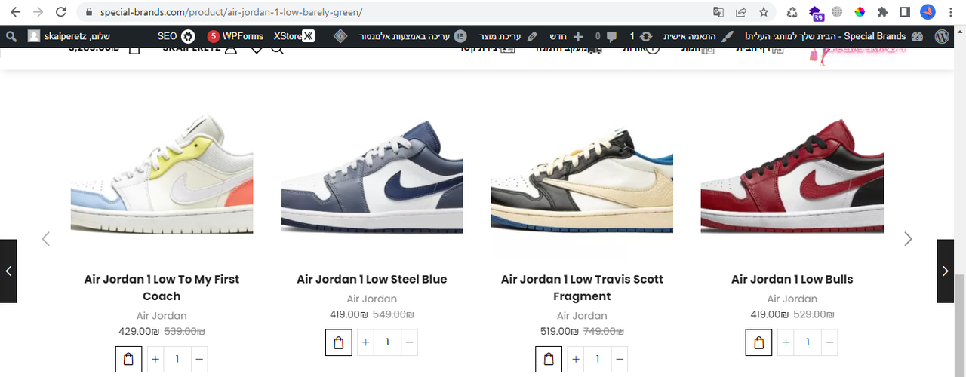Screen dimensions: 966x377
Task: Open the WordPress logo admin menu
Action: 942,36
